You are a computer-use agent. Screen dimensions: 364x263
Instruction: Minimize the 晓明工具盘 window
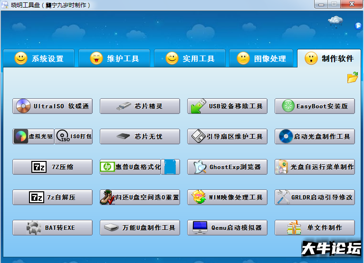pyautogui.click(x=321, y=4)
